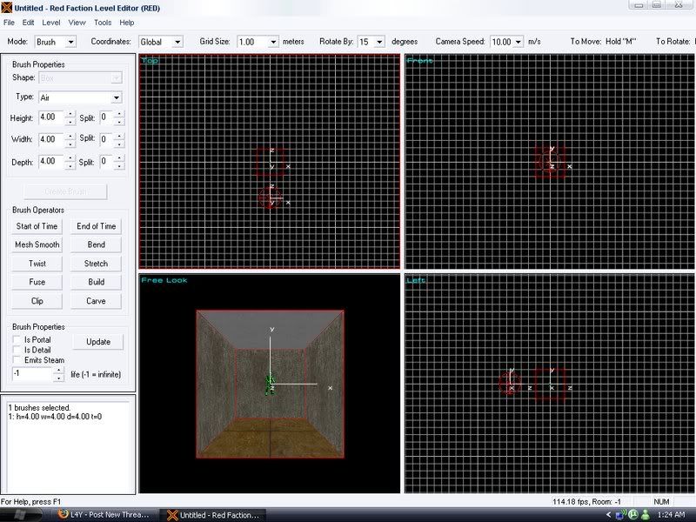Click the Stretch operator button
This screenshot has height=522, width=696.
click(97, 264)
